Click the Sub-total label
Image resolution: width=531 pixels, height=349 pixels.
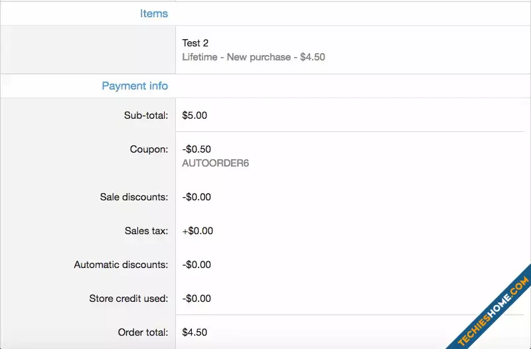click(x=146, y=115)
